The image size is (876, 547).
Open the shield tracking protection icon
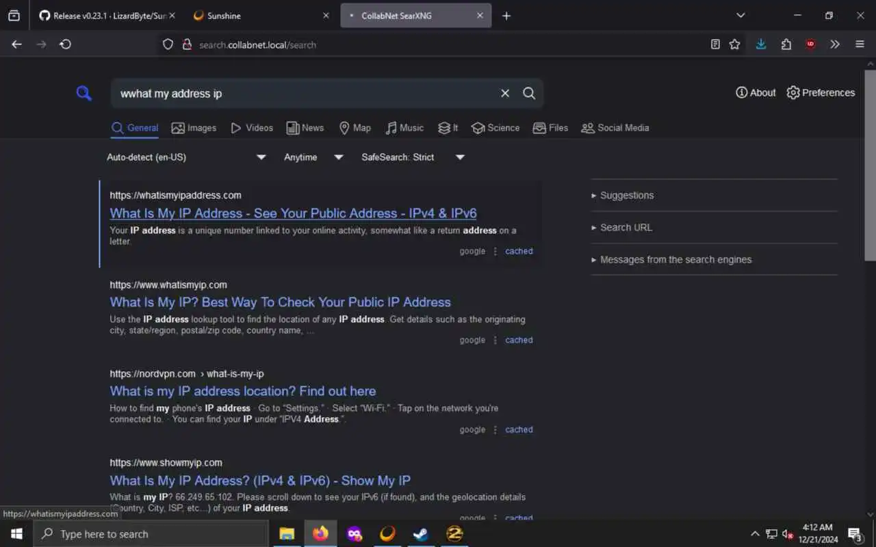click(x=168, y=44)
